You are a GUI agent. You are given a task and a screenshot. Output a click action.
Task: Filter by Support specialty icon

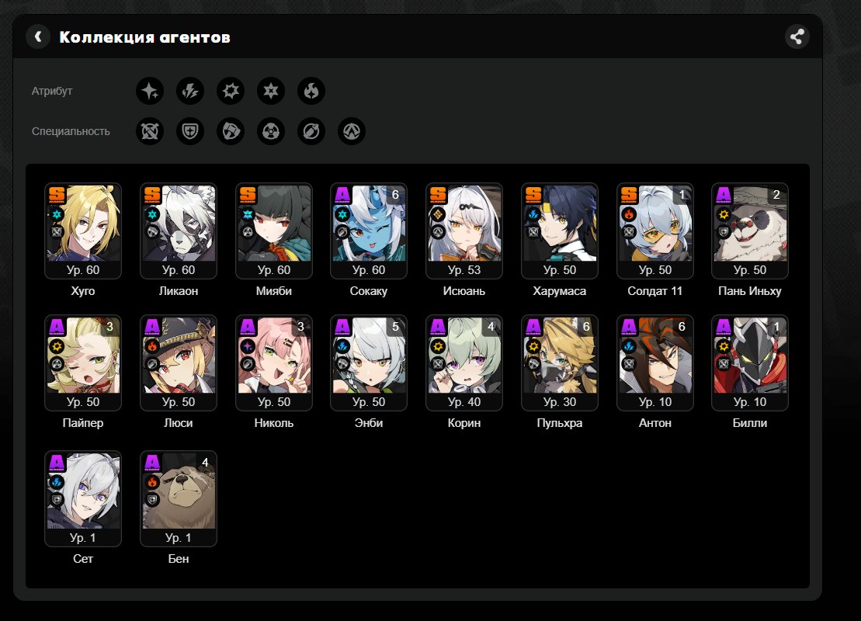311,131
